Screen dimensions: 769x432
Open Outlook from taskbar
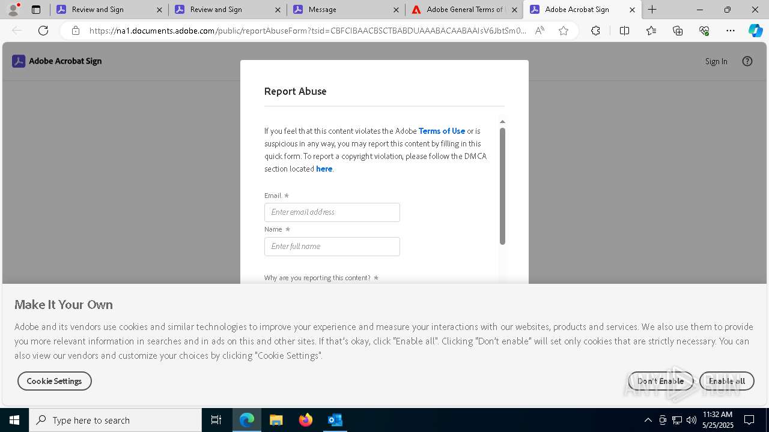(335, 420)
